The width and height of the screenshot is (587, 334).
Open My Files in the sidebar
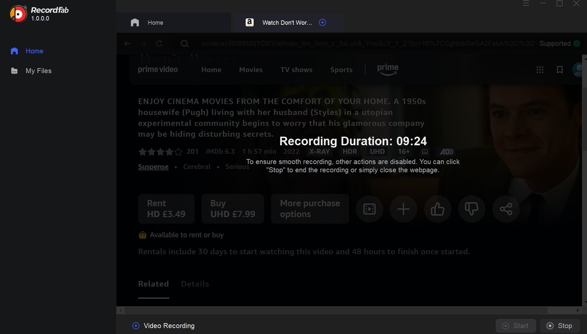(x=32, y=71)
